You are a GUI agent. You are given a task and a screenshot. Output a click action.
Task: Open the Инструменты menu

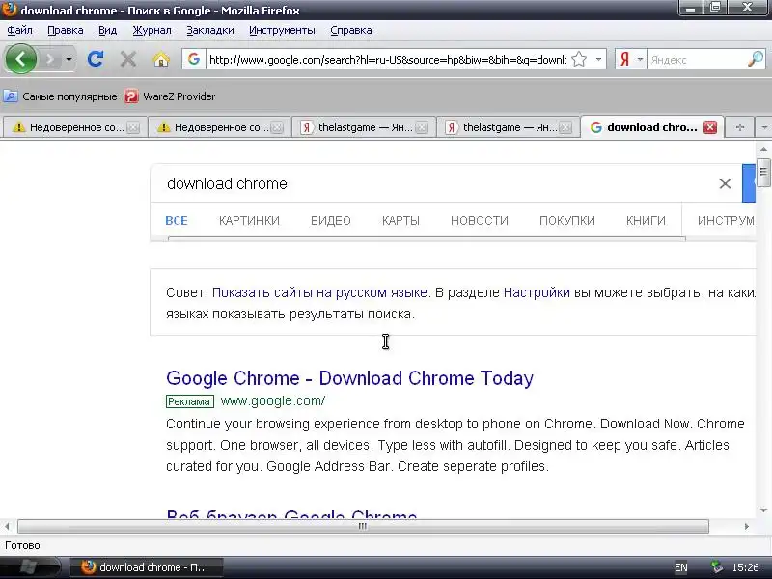pyautogui.click(x=282, y=30)
